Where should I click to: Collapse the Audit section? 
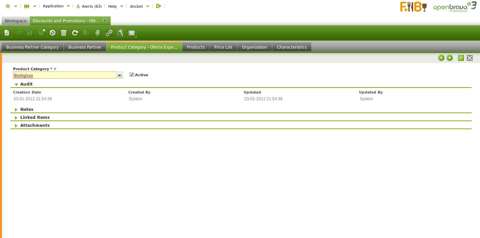coord(16,85)
